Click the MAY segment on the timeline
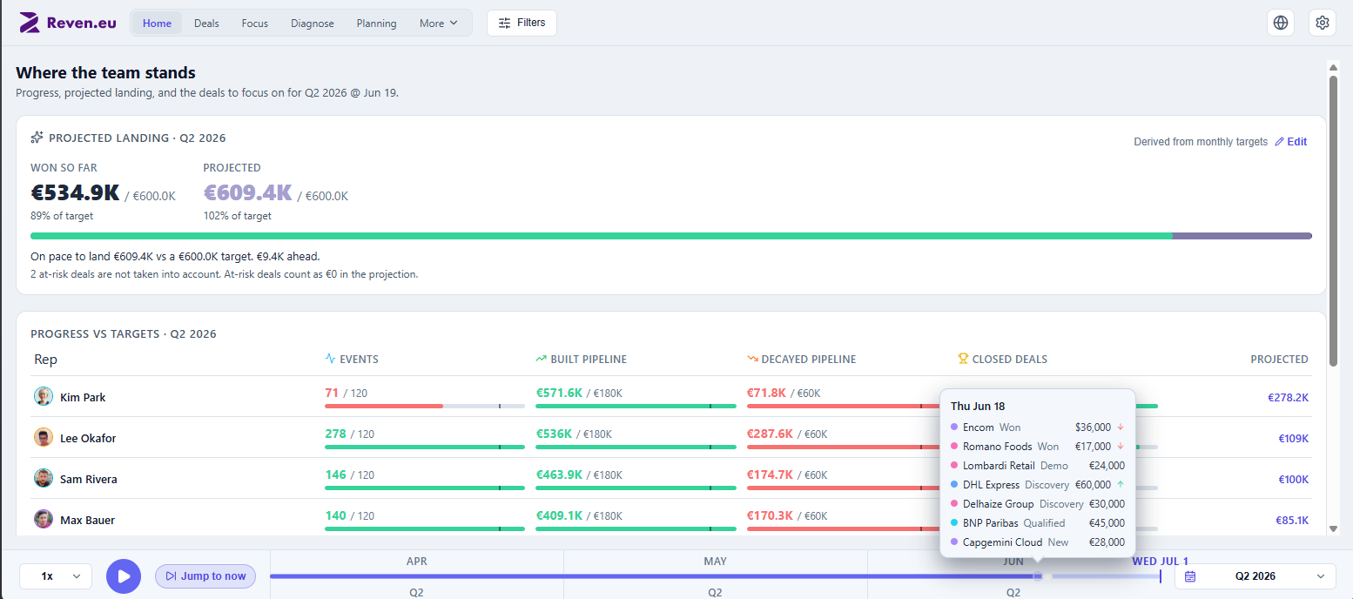 pyautogui.click(x=715, y=562)
